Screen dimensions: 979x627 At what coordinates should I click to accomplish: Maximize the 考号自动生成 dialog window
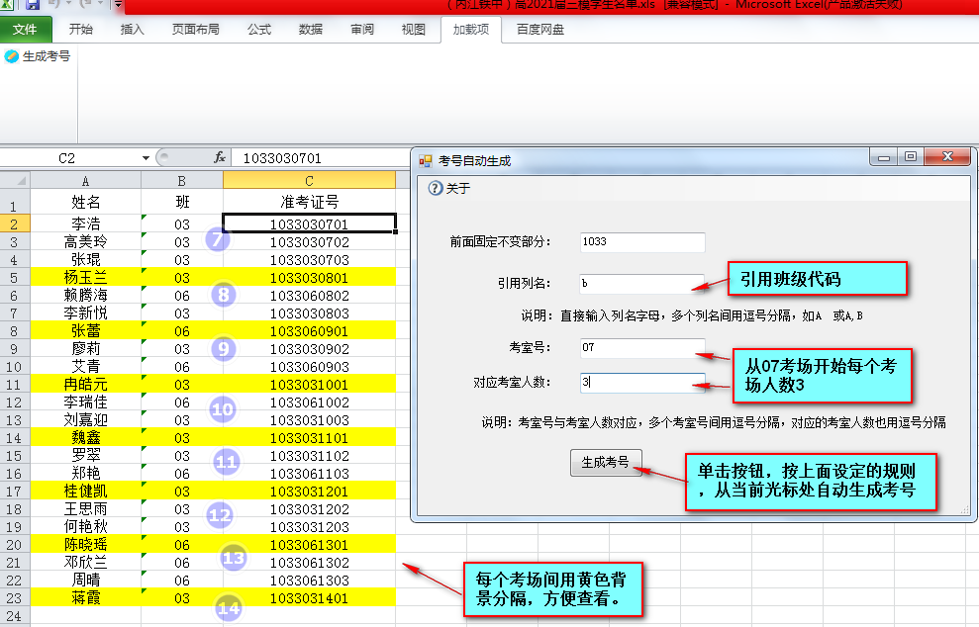click(x=911, y=157)
